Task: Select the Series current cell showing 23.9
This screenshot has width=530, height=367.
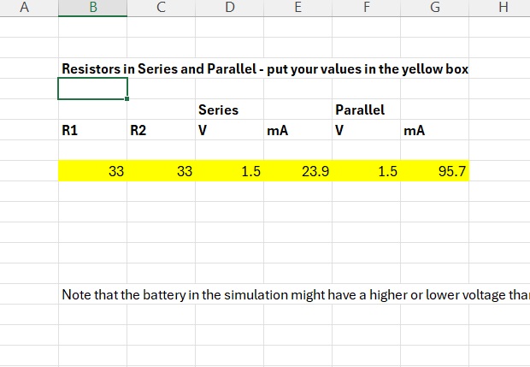Action: [297, 171]
